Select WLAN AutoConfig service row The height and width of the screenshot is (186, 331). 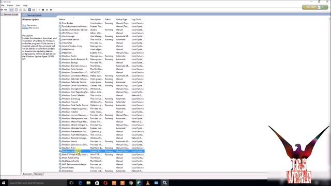tap(101, 161)
